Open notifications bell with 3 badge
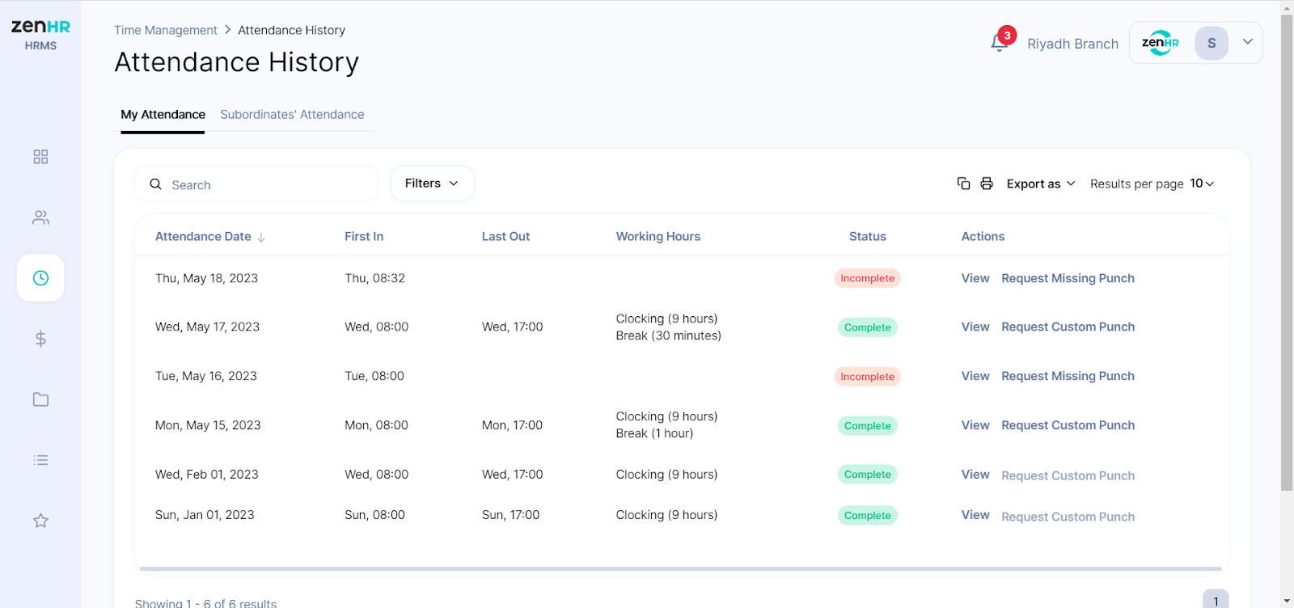This screenshot has height=608, width=1294. point(1000,41)
